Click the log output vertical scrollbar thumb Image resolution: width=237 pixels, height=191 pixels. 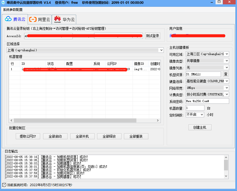(226, 165)
